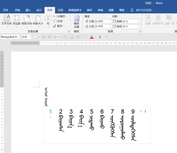Open 纸张方向 page orientation options
This screenshot has height=153, width=177.
(27, 20)
